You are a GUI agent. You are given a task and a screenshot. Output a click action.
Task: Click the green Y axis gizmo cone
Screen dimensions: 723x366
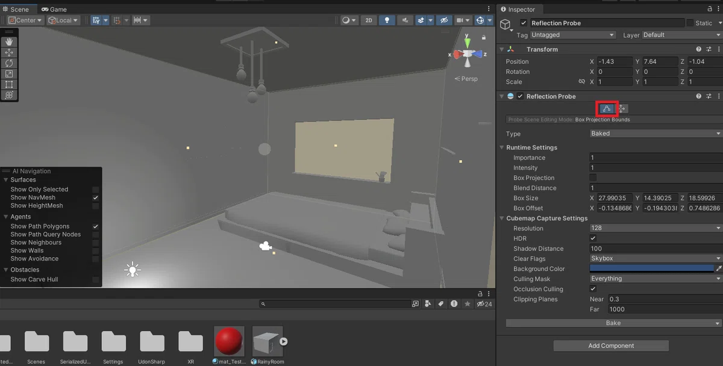[x=467, y=43]
